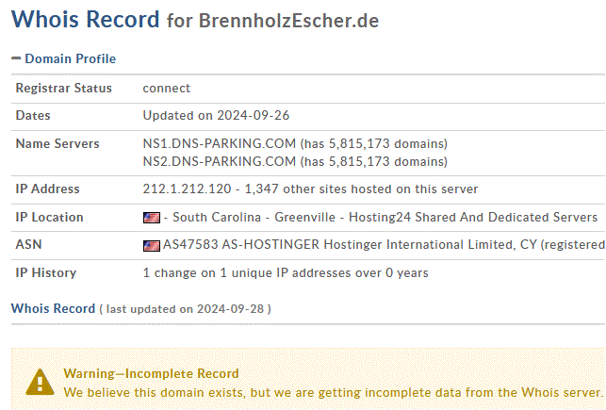Click the yellow warning triangle icon
Image resolution: width=606 pixels, height=410 pixels.
click(x=40, y=382)
